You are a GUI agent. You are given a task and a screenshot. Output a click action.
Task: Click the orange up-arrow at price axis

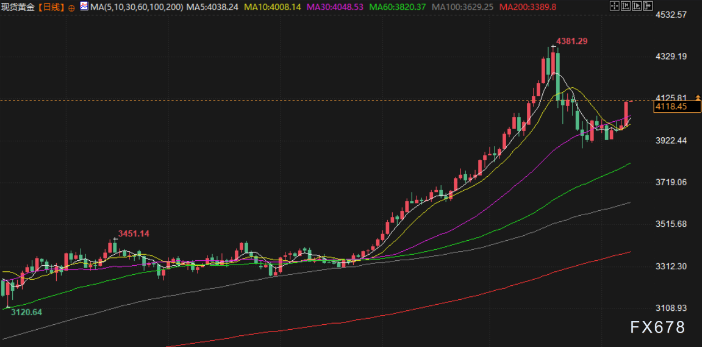pos(698,98)
